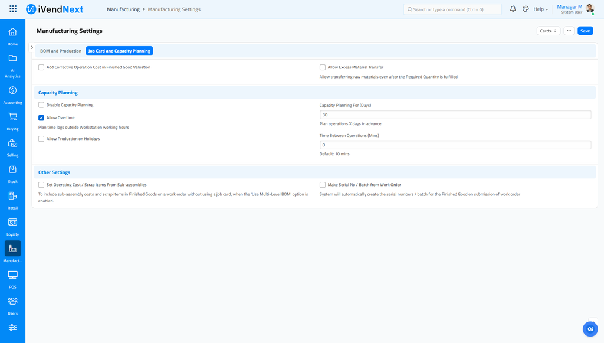This screenshot has width=604, height=343.
Task: Open Accounting module in sidebar
Action: [x=13, y=95]
